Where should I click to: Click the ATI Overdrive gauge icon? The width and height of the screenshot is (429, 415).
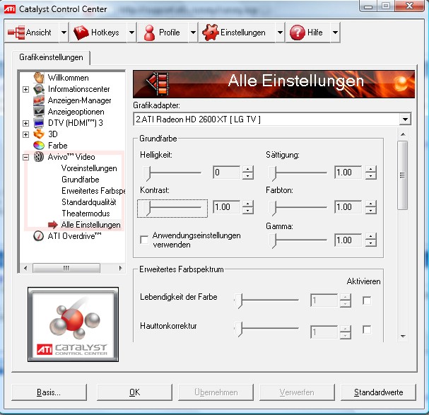39,235
